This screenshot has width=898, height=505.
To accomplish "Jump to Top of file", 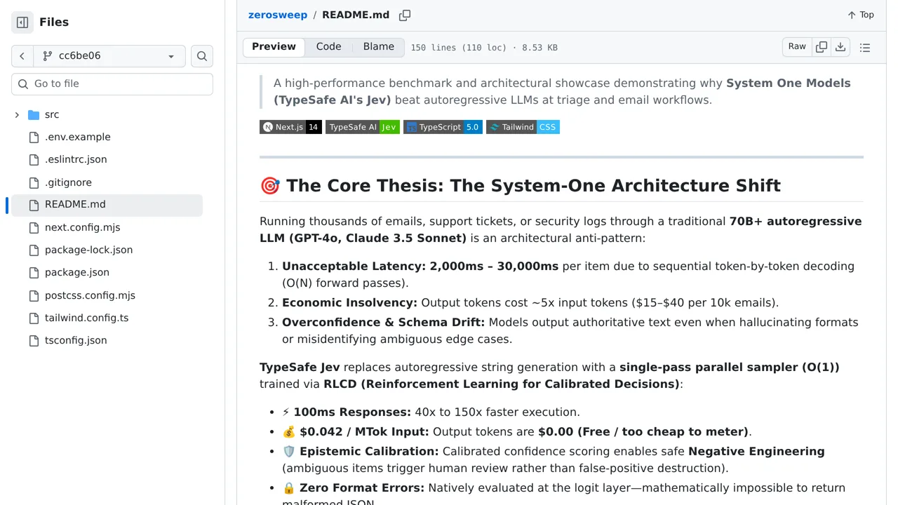I will [861, 15].
